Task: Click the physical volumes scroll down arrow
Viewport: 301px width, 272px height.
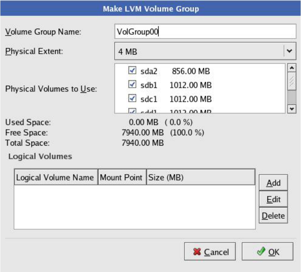Action: 292,109
